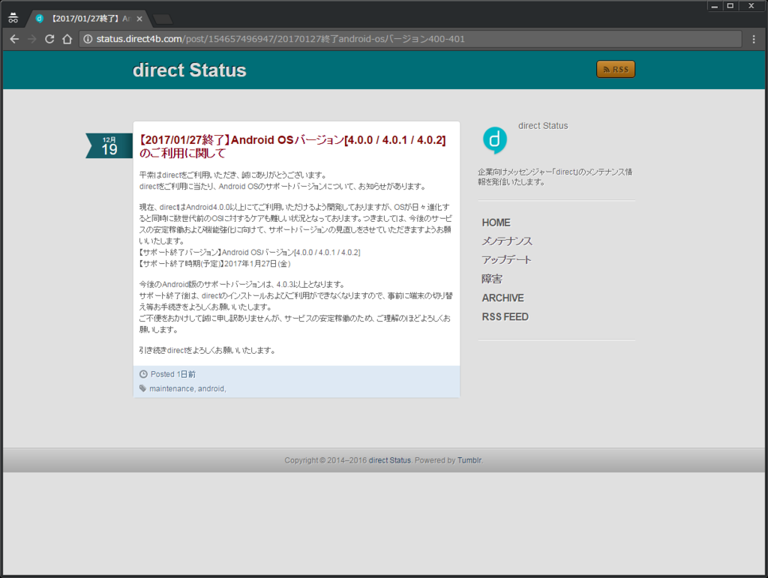Go back with the browser back arrow
768x578 pixels.
click(x=14, y=39)
